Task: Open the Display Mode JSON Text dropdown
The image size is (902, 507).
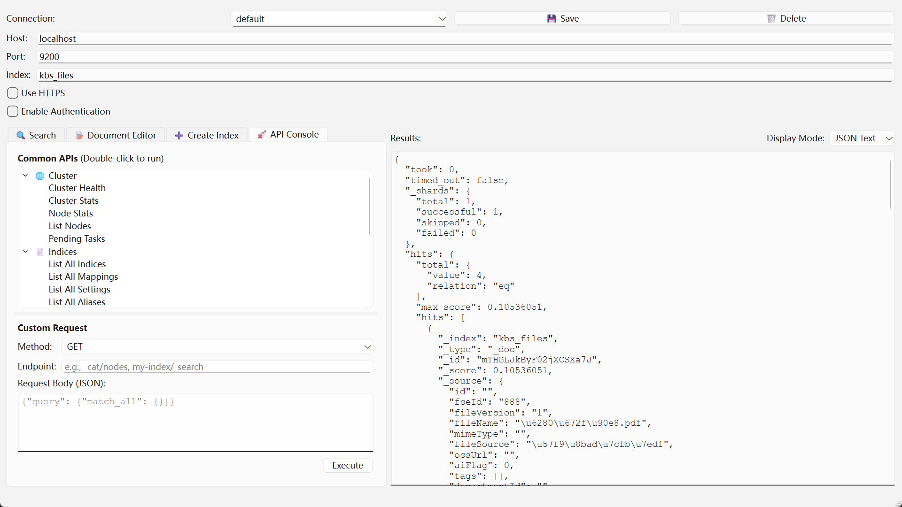Action: pyautogui.click(x=862, y=138)
